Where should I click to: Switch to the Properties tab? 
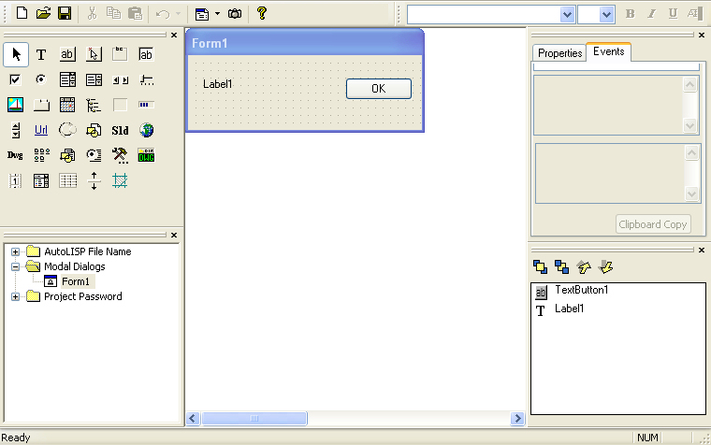point(559,53)
